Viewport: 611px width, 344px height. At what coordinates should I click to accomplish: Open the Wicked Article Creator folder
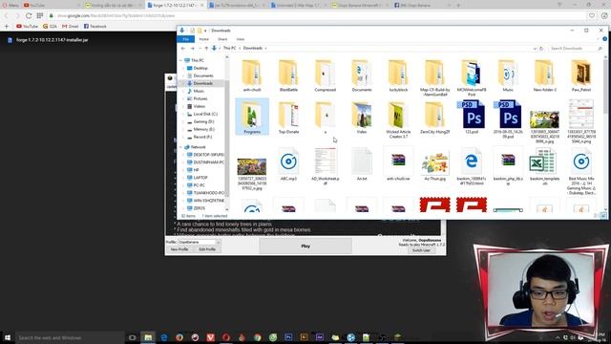pyautogui.click(x=398, y=119)
